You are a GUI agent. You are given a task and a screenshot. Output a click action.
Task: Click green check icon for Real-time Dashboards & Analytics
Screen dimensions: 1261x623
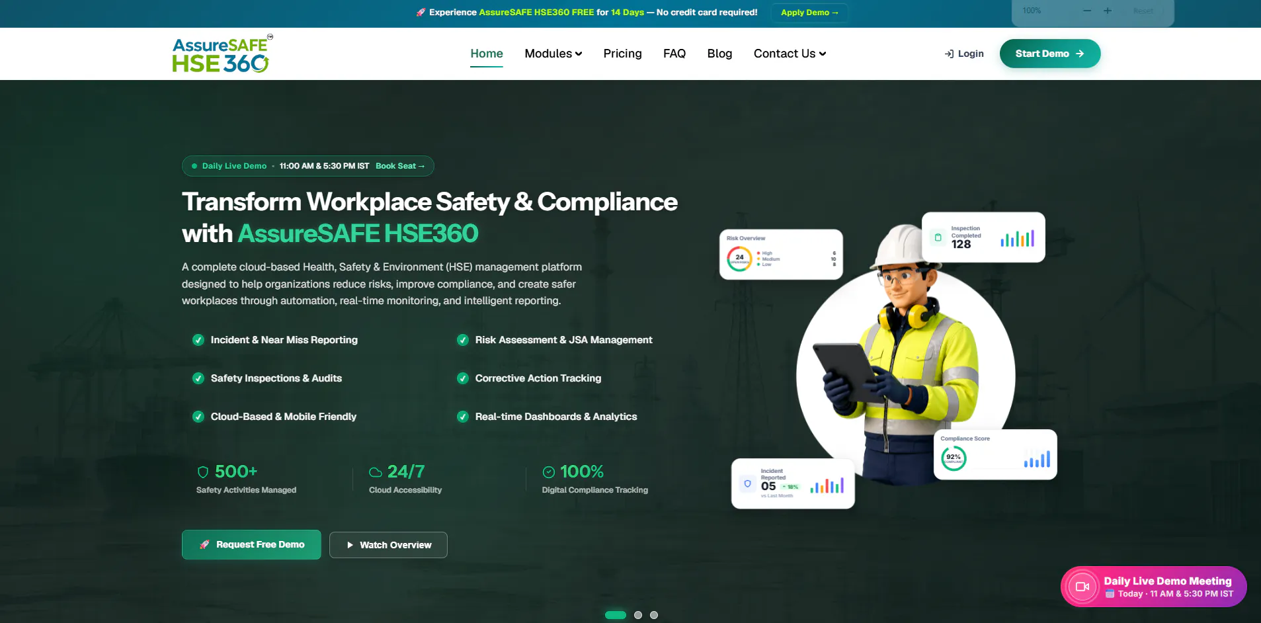[x=463, y=417]
